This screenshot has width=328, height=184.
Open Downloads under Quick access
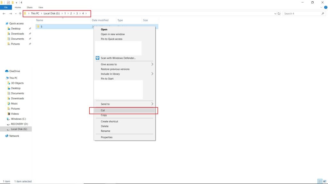tap(17, 34)
